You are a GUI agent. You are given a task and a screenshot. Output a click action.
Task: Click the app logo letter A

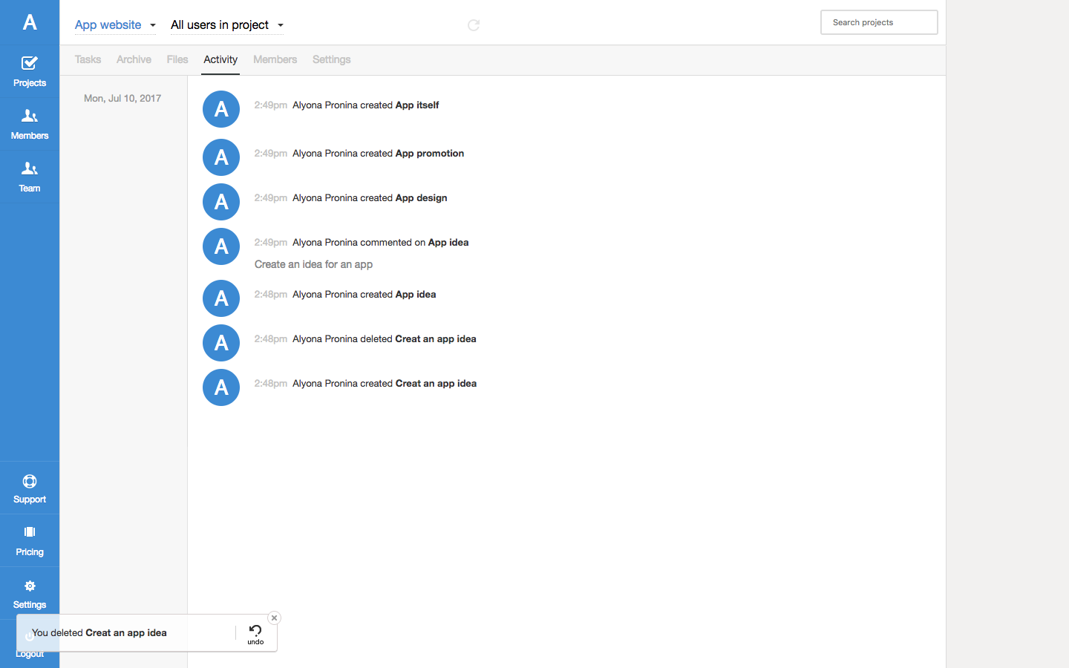coord(30,22)
